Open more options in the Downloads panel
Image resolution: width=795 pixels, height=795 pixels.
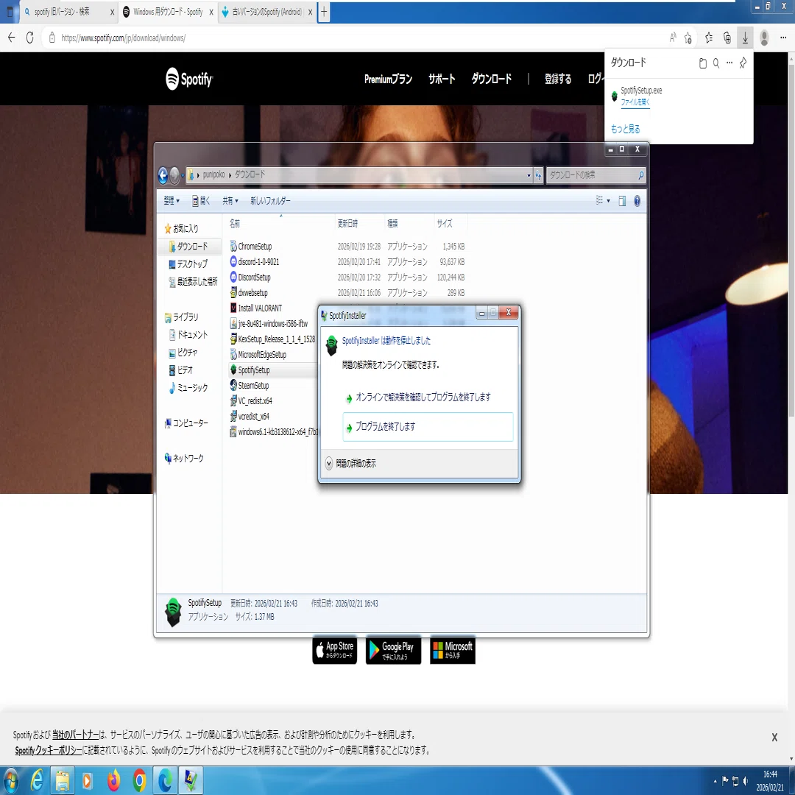729,63
